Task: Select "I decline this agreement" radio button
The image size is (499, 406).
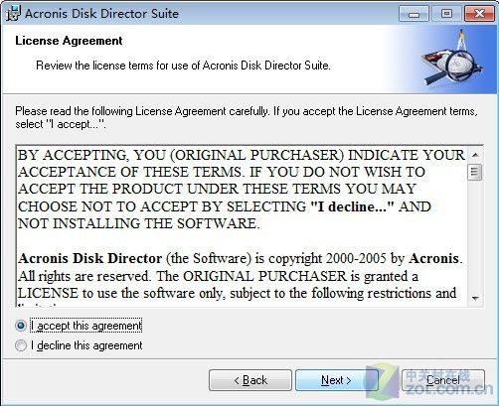Action: [x=21, y=345]
